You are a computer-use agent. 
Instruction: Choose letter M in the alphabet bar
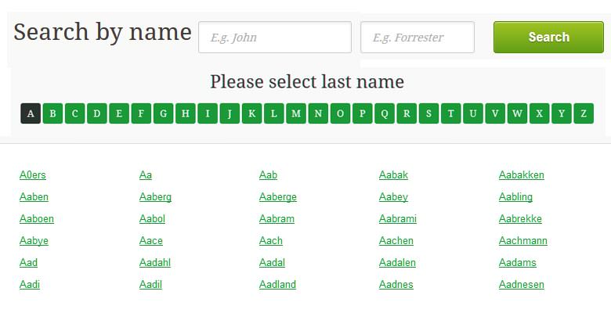[x=296, y=113]
